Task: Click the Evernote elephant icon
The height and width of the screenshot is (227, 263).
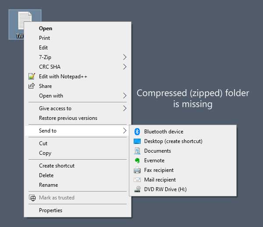Action: click(x=137, y=161)
